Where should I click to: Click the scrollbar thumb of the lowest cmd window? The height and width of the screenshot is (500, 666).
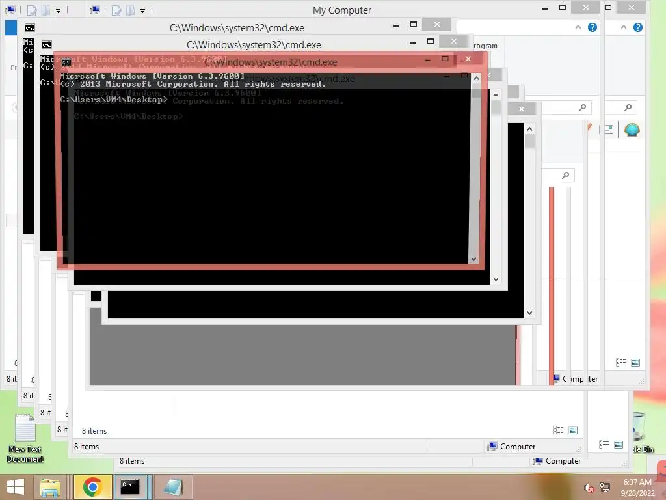529,141
